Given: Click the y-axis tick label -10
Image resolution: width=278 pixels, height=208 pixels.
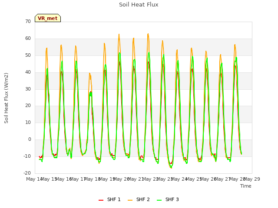Looking at the screenshot, I should tap(27, 156).
